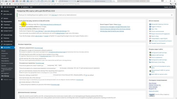The image size is (177, 99).
Task: Click Override the base URL input field
Action: [x=48, y=78]
